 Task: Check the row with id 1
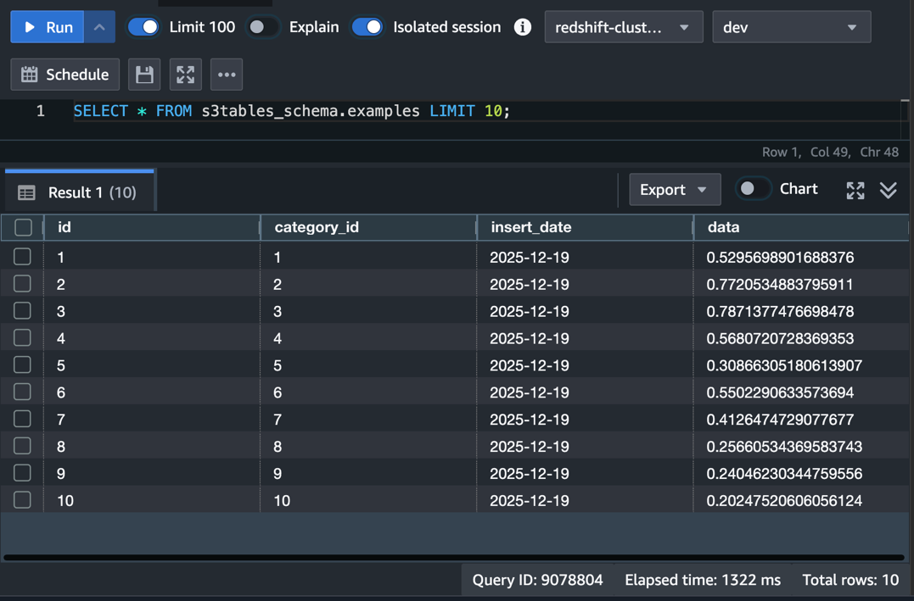pos(22,256)
